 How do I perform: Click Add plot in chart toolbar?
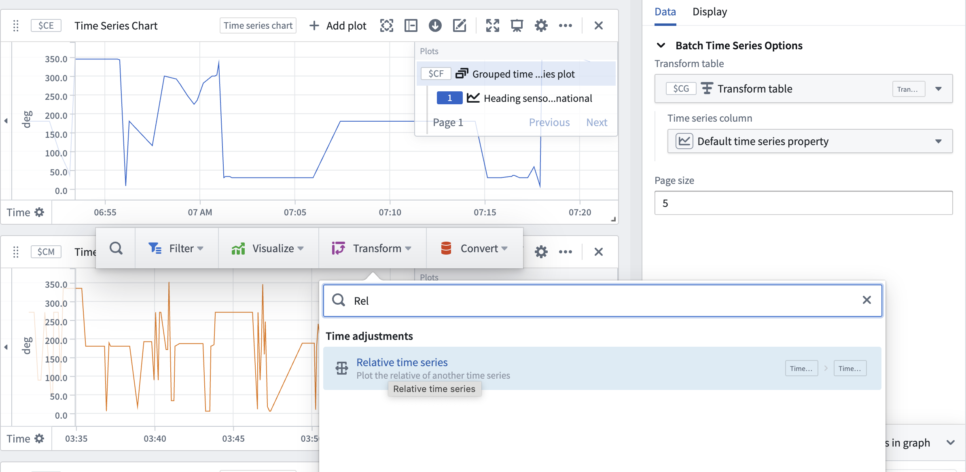pos(338,26)
